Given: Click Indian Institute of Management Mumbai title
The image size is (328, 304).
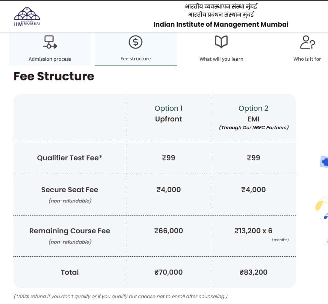Looking at the screenshot, I should click(221, 24).
